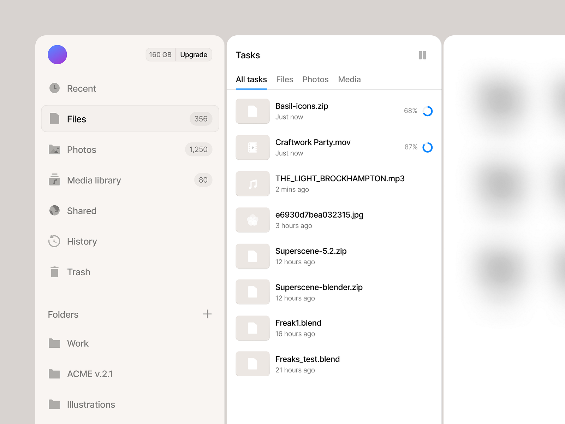This screenshot has height=424, width=565.
Task: Click the Photos folder icon
Action: tap(54, 149)
